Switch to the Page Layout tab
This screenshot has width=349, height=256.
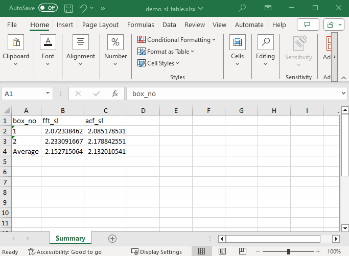pos(100,25)
